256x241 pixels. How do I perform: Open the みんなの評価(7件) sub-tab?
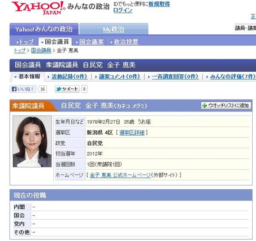click(233, 76)
